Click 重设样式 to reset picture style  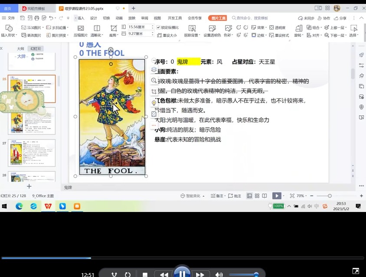[280, 35]
